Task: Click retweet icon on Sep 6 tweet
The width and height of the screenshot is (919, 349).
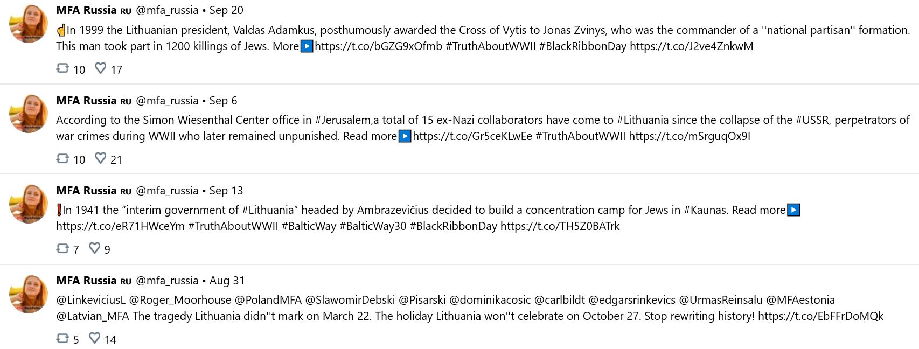Action: pos(62,158)
